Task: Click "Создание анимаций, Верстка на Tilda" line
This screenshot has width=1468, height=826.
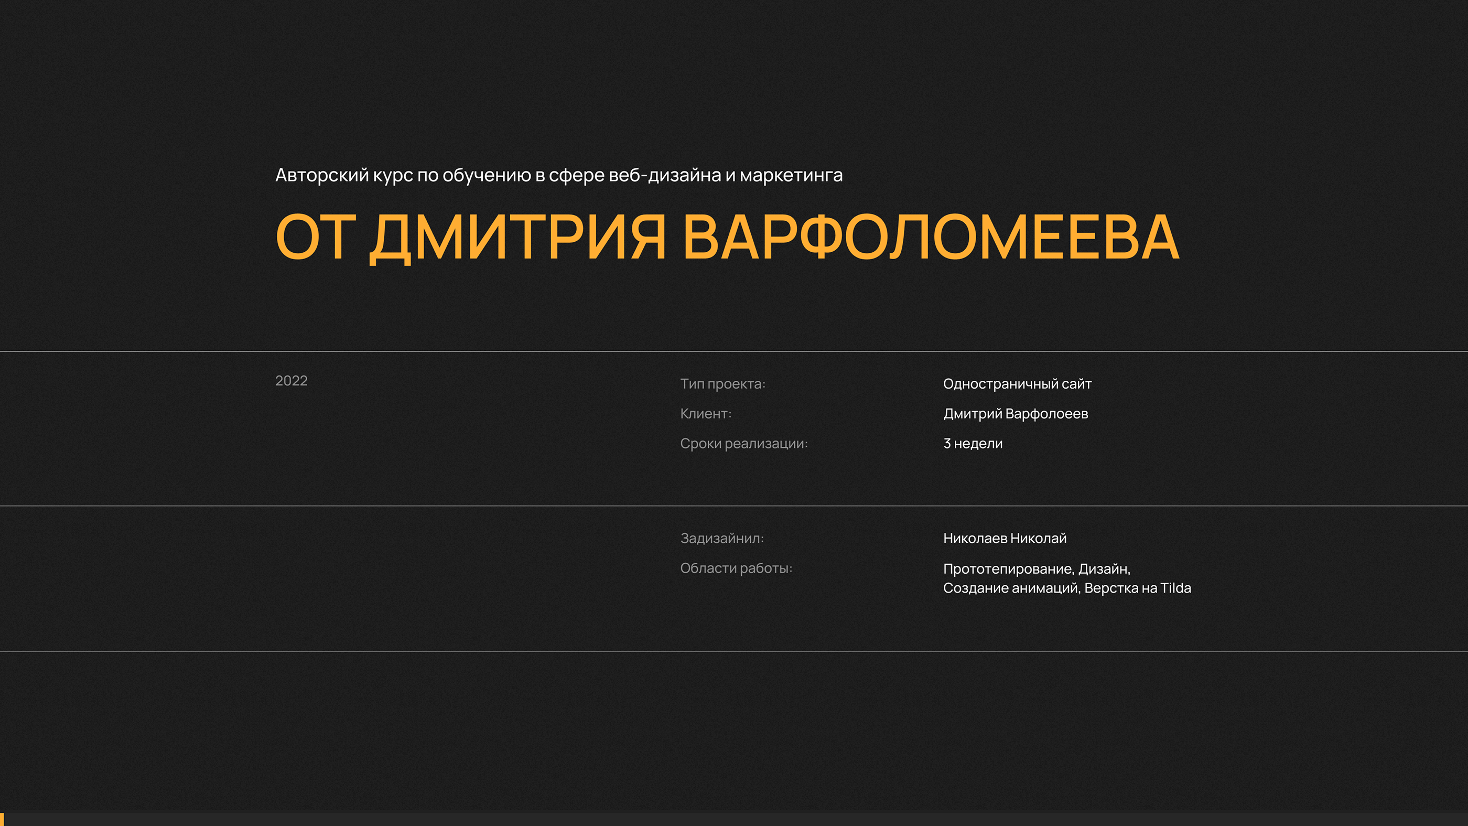Action: (x=1066, y=588)
